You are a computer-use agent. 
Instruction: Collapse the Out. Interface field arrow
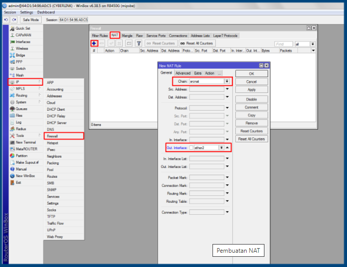point(227,148)
